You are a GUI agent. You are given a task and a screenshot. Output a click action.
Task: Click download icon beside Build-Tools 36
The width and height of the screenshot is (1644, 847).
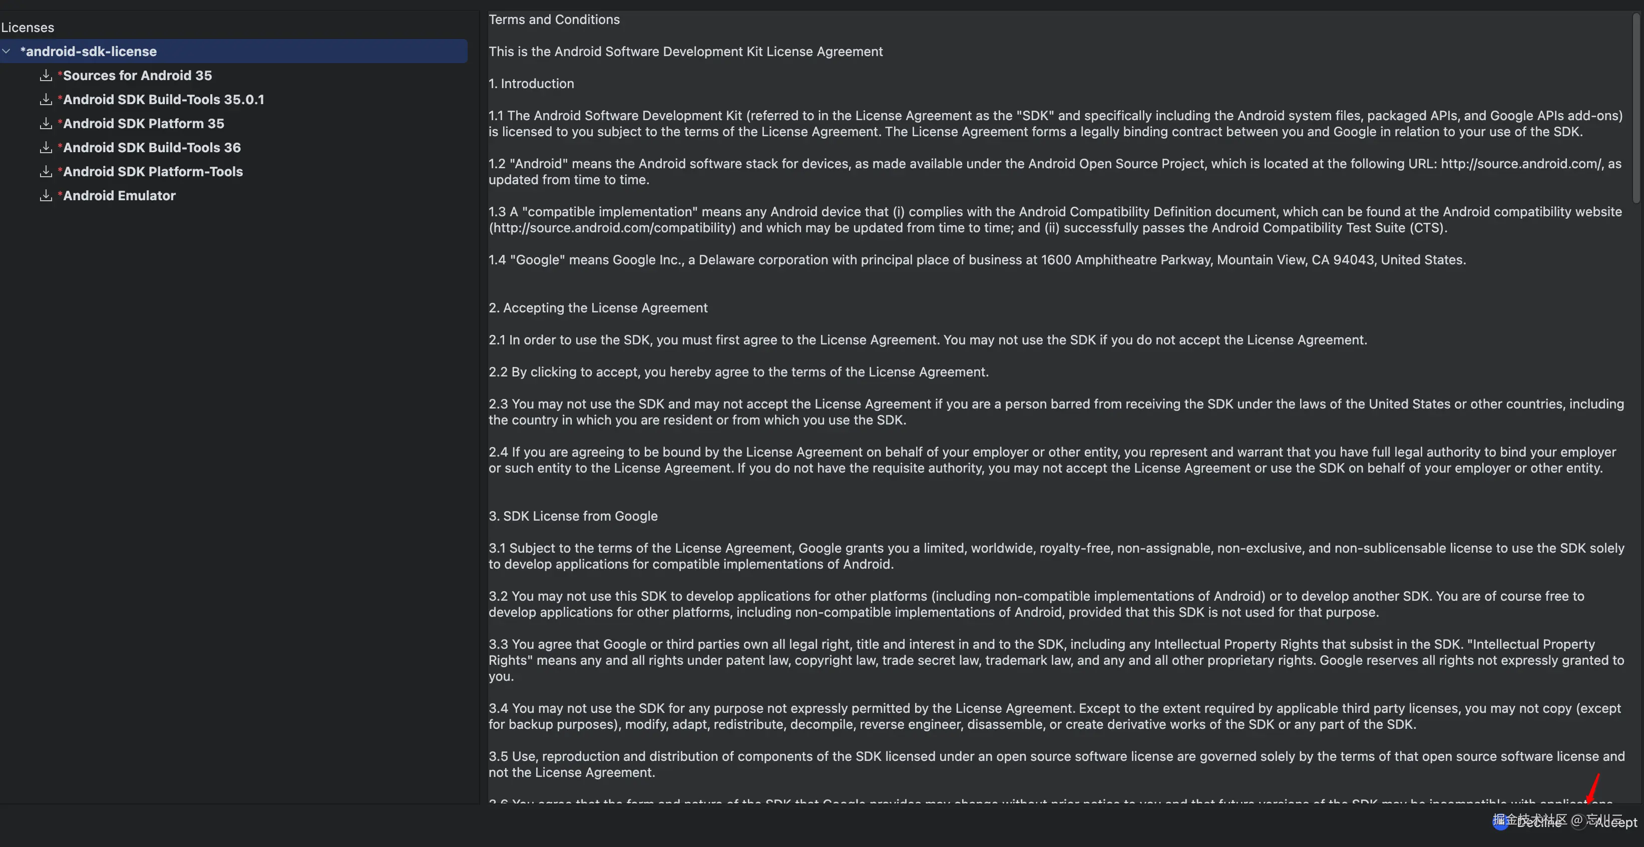[x=46, y=148]
